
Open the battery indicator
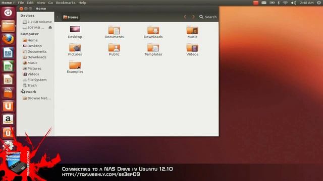point(272,3)
